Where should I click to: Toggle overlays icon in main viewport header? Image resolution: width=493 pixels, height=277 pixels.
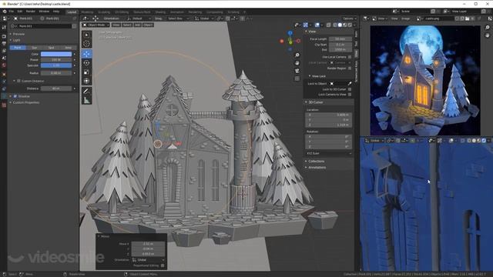coord(317,25)
